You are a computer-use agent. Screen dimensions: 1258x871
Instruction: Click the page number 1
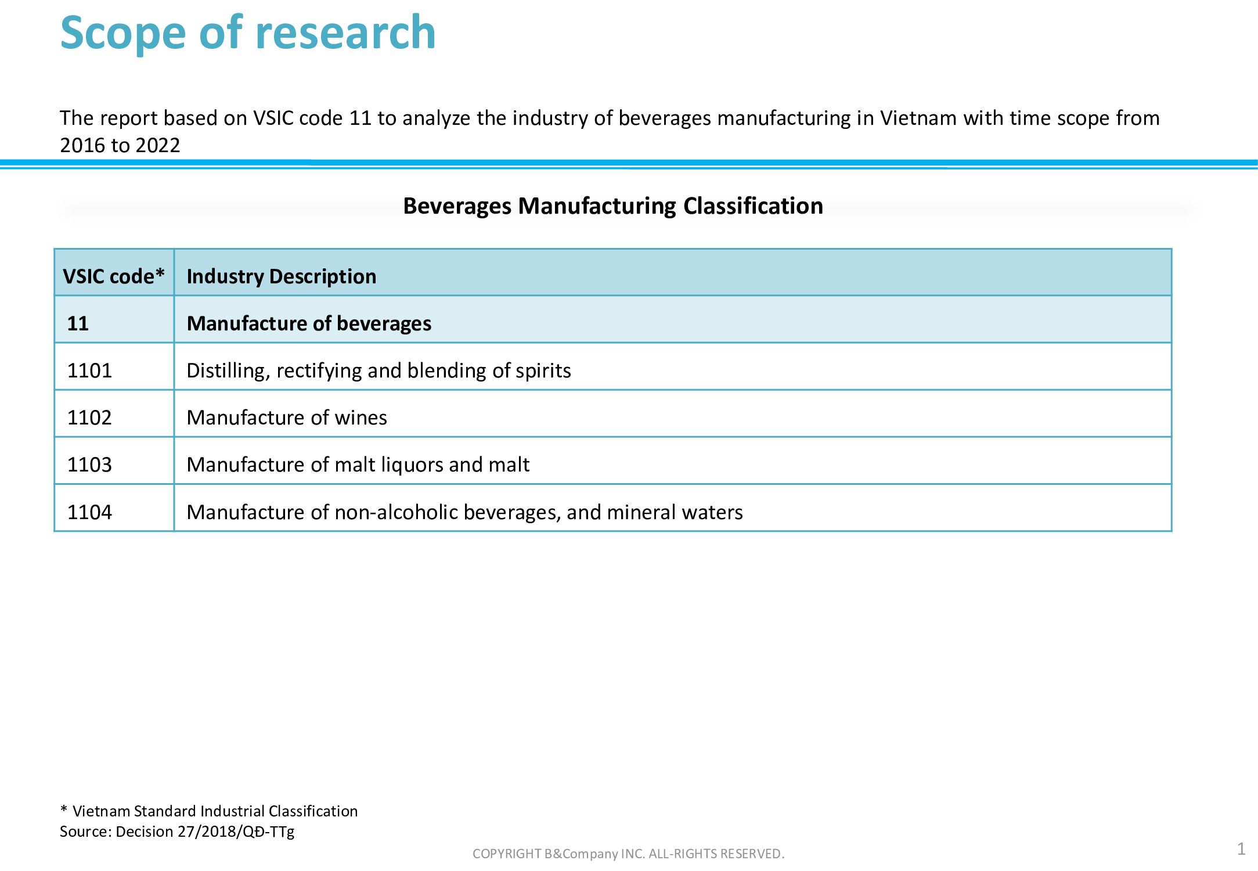1241,849
